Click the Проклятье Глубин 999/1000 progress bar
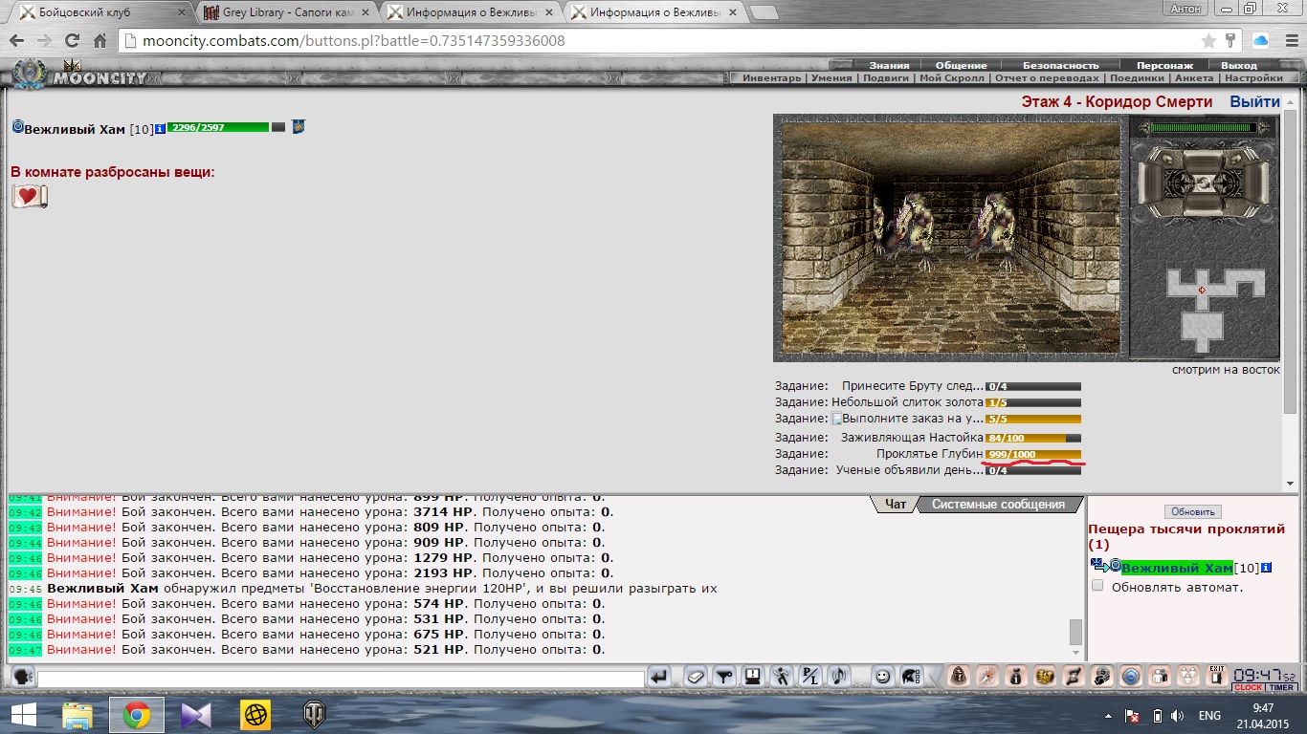Screen dimensions: 1307x734 pos(1033,454)
